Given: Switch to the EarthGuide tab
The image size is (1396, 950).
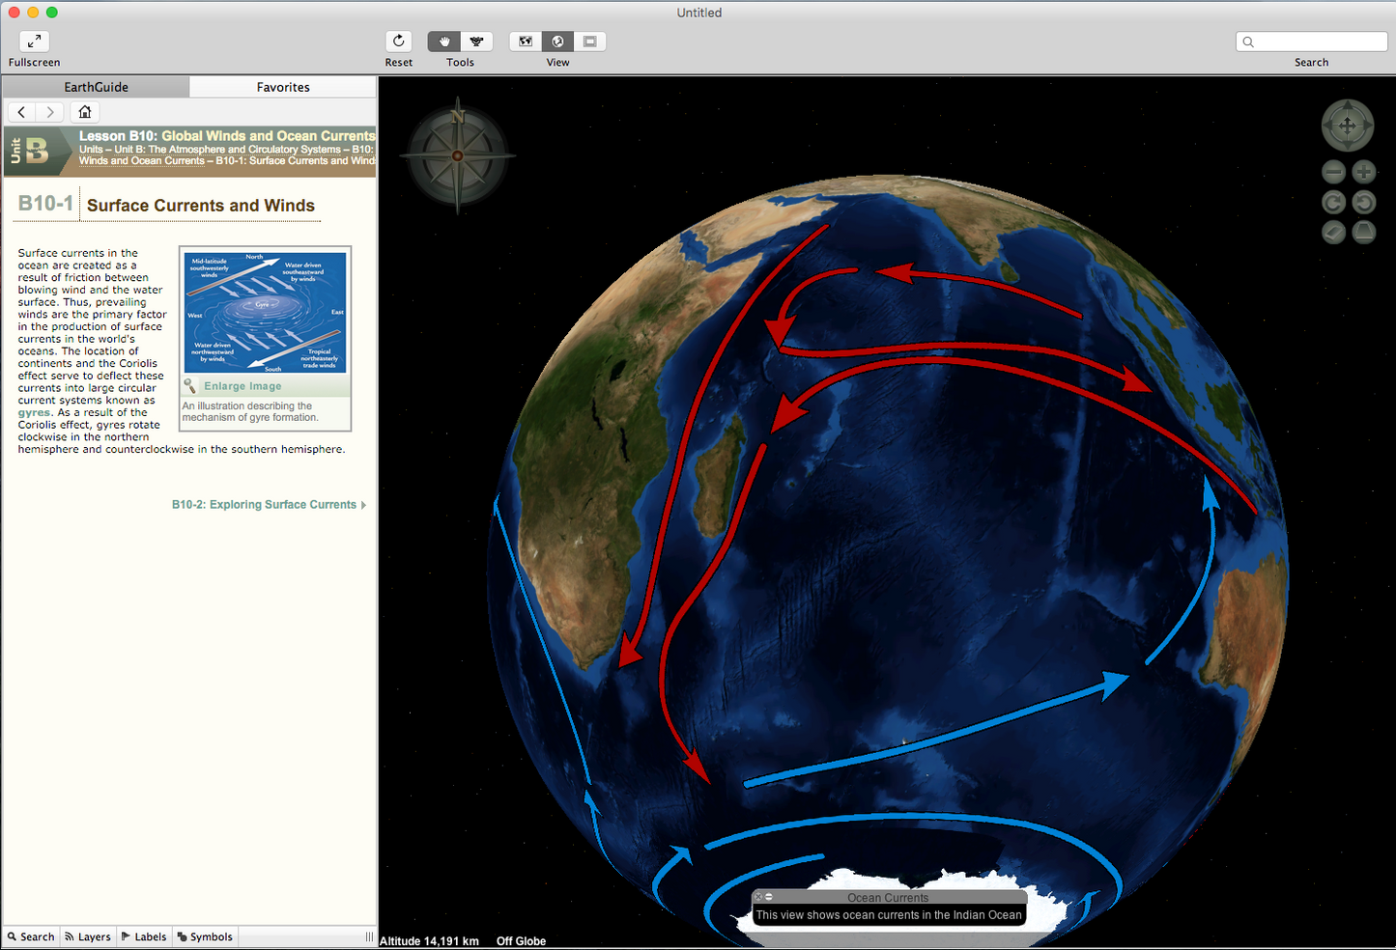Looking at the screenshot, I should coord(96,87).
